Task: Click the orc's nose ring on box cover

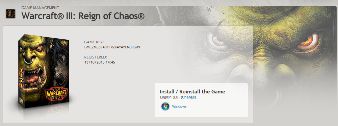Action: tap(29, 60)
